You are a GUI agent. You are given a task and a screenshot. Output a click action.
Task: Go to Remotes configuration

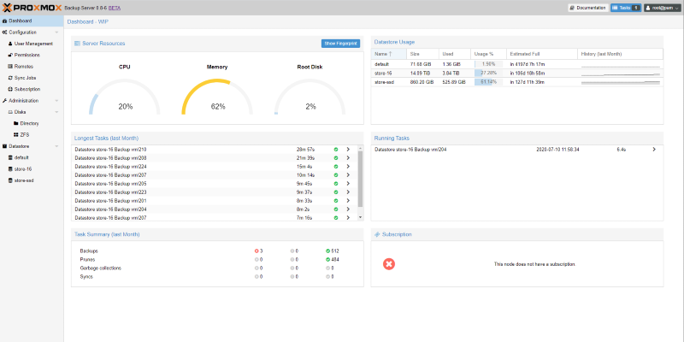23,66
